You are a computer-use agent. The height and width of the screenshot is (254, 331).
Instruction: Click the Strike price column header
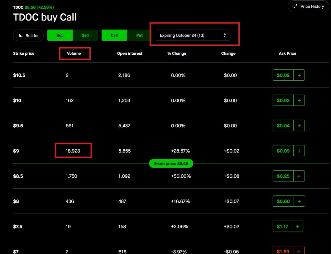pyautogui.click(x=24, y=53)
